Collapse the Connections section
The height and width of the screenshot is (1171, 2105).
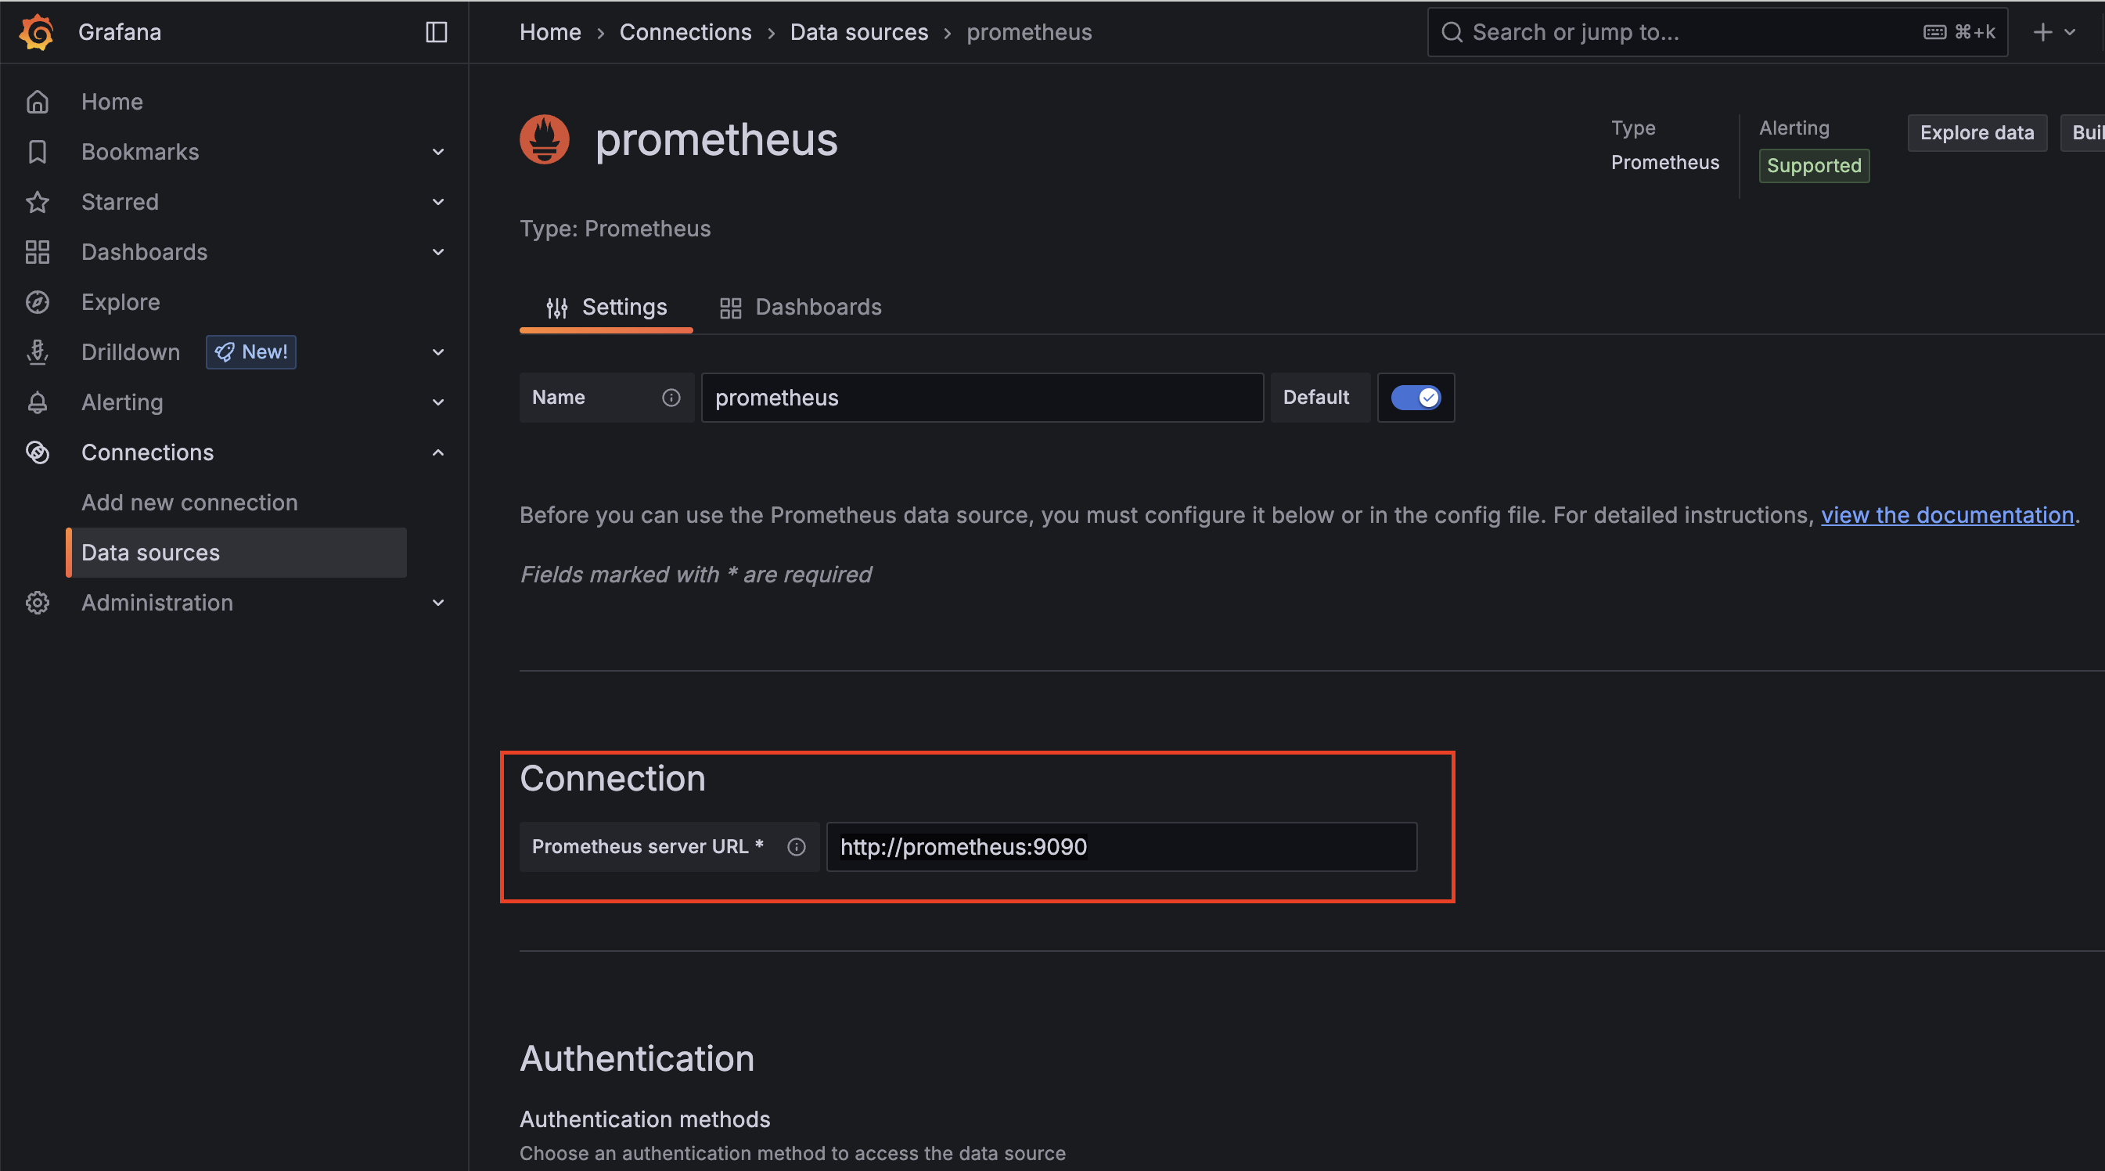(x=438, y=452)
